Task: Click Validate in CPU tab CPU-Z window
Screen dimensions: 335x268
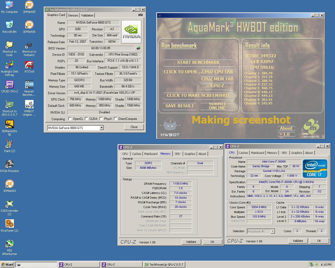Action: coord(298,241)
